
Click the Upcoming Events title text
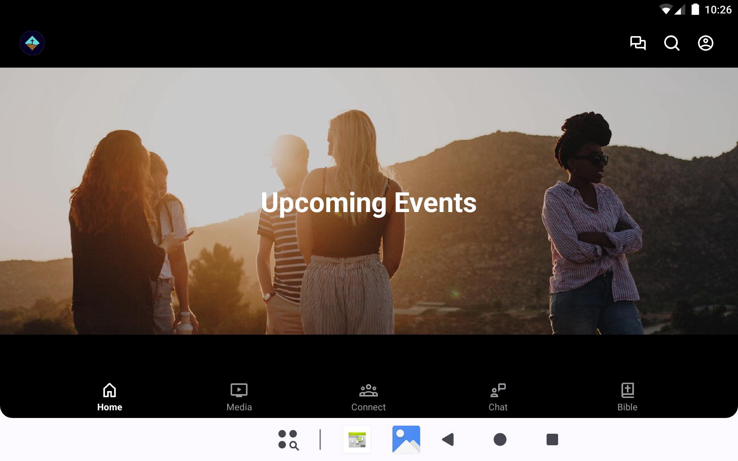368,202
